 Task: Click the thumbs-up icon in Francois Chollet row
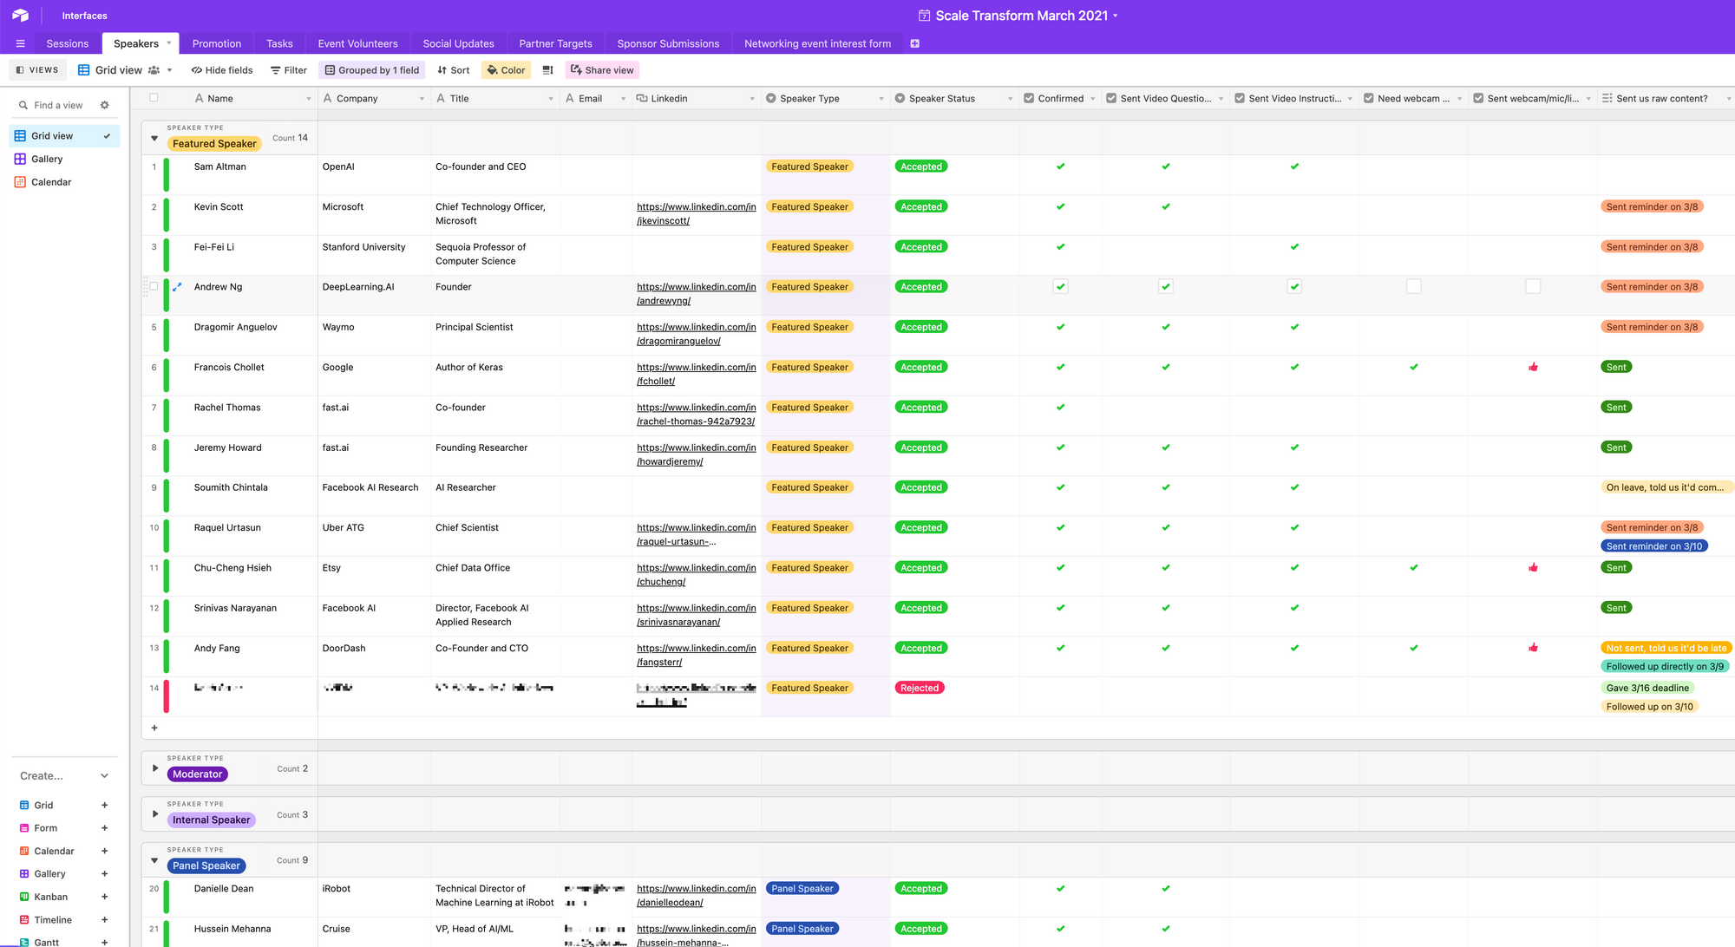[x=1533, y=367]
